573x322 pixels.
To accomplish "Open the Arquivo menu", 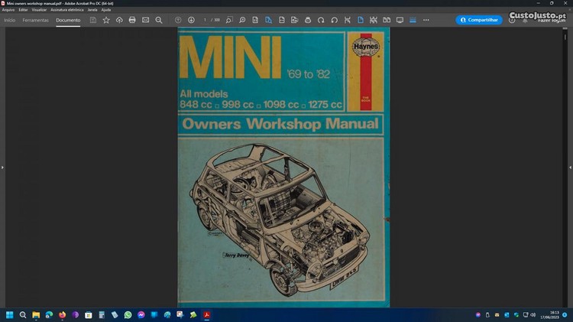I will pyautogui.click(x=8, y=10).
